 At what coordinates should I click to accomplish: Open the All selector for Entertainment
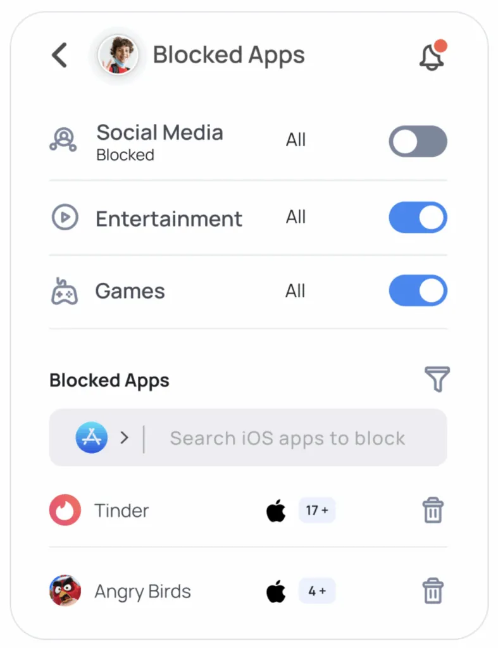point(296,217)
